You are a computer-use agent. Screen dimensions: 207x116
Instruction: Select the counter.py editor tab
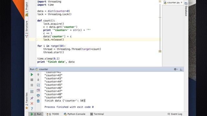click(x=173, y=3)
